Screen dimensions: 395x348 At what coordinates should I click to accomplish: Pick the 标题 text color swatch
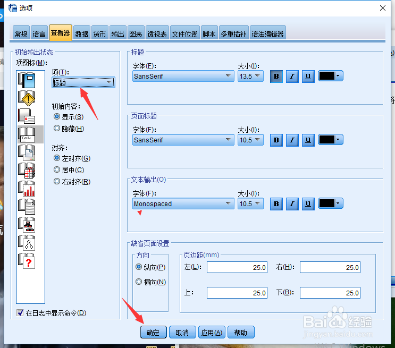[331, 76]
